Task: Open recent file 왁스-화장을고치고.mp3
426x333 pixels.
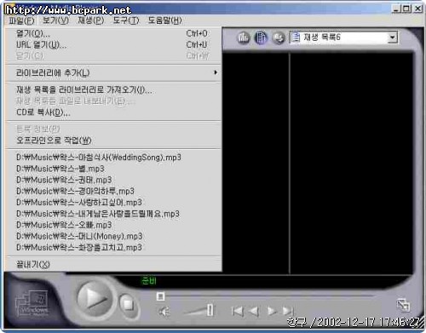Action: [x=113, y=248]
